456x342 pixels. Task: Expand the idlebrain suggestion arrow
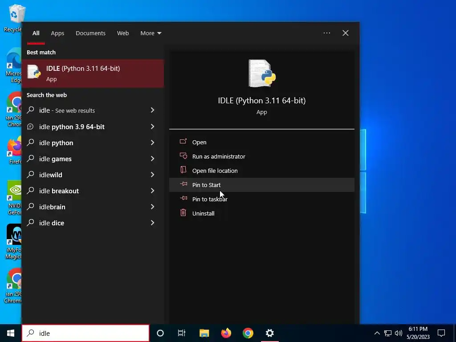coord(152,207)
